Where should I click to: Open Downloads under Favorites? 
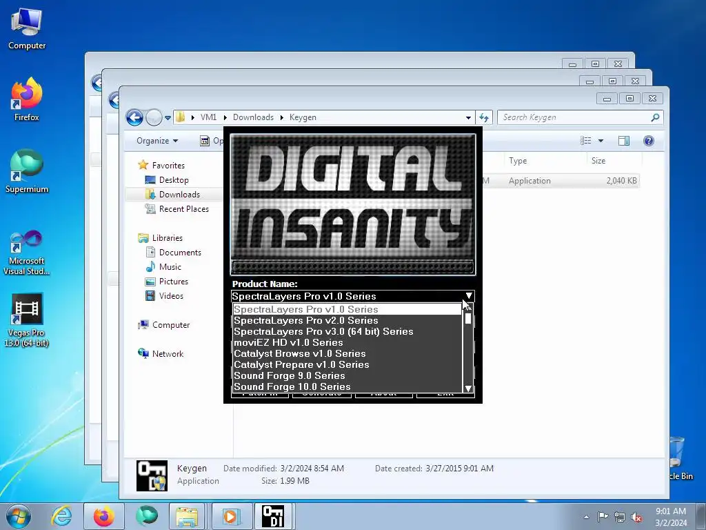click(x=179, y=194)
